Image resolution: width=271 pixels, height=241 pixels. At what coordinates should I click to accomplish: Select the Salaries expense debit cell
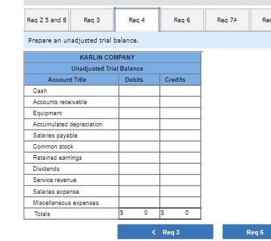click(139, 191)
